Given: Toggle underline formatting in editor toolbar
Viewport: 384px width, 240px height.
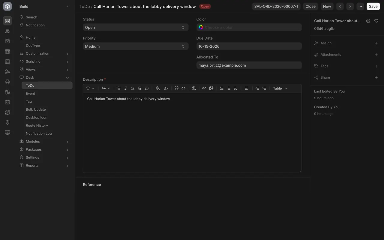Looking at the screenshot, I should pyautogui.click(x=133, y=88).
